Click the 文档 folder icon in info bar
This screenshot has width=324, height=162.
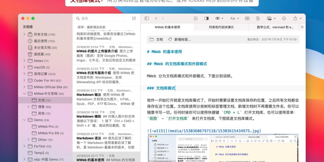152,40
